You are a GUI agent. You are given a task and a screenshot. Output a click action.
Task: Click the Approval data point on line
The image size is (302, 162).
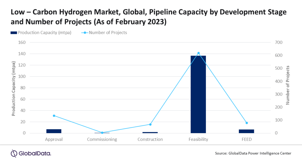point(54,116)
